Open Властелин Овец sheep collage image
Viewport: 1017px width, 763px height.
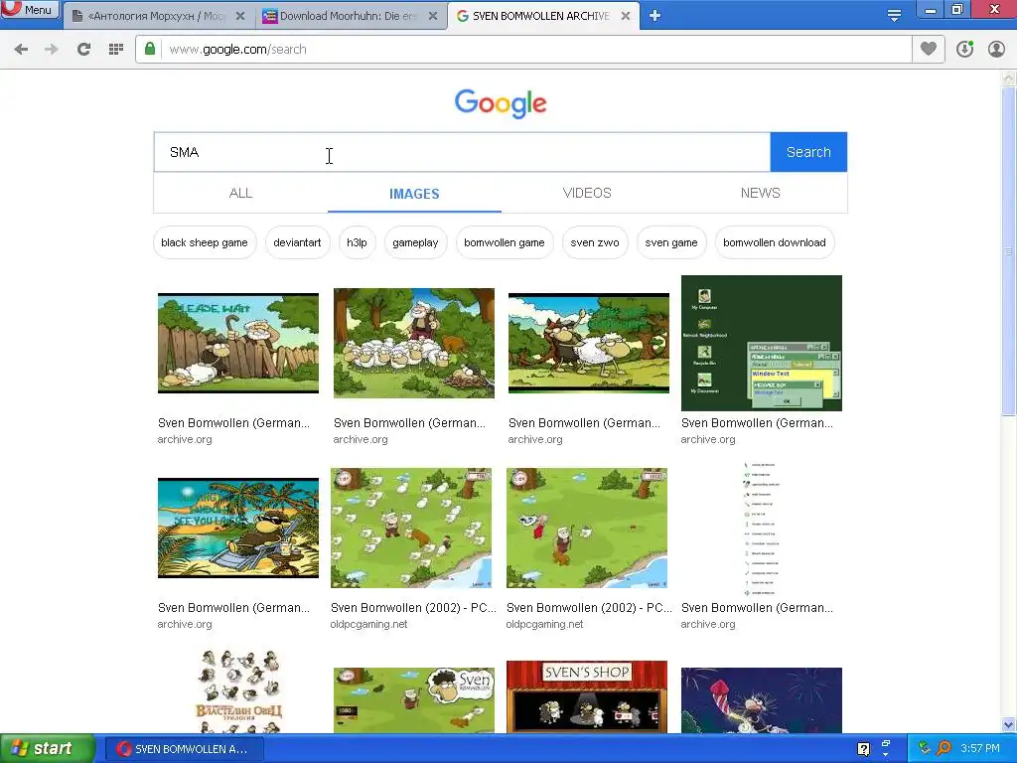[238, 691]
